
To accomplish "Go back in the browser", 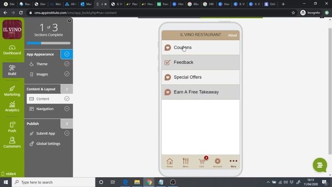I will pos(5,12).
